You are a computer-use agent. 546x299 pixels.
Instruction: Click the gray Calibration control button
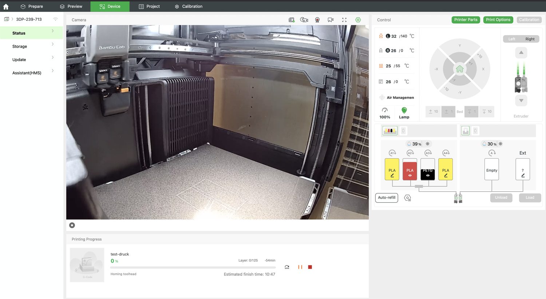pos(529,20)
